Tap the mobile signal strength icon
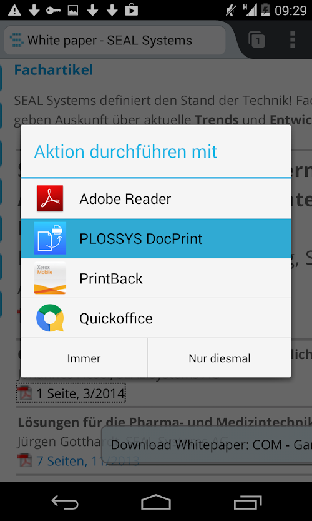The height and width of the screenshot is (521, 312). pos(250,10)
